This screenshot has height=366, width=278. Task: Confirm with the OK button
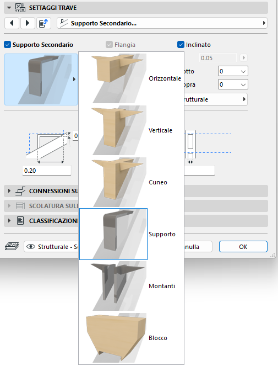pyautogui.click(x=243, y=247)
